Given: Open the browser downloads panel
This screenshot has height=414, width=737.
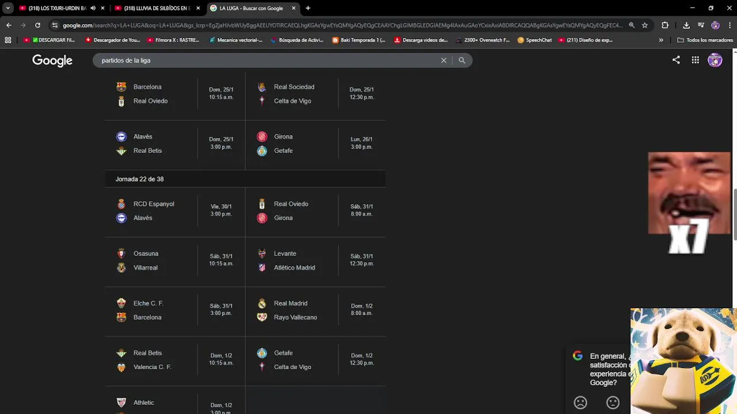Looking at the screenshot, I should (x=686, y=25).
